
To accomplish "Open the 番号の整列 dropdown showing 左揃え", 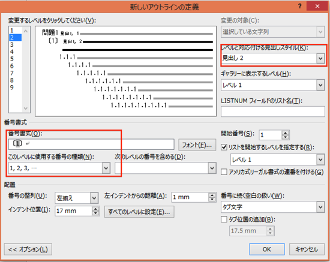I will (x=76, y=198).
